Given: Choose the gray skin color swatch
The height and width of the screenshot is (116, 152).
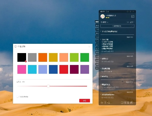Looking at the screenshot, I should click(x=32, y=57).
